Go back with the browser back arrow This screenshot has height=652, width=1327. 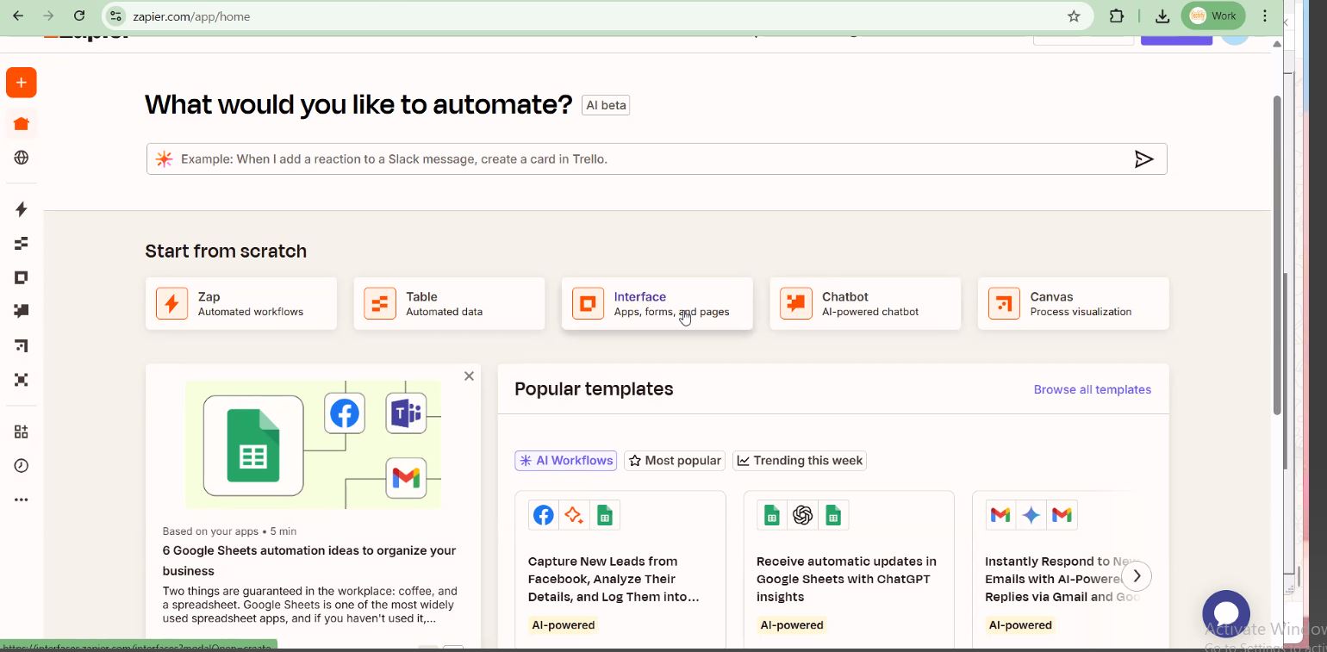pyautogui.click(x=18, y=16)
